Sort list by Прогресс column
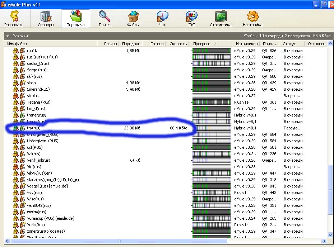The width and height of the screenshot is (334, 247). (x=201, y=44)
